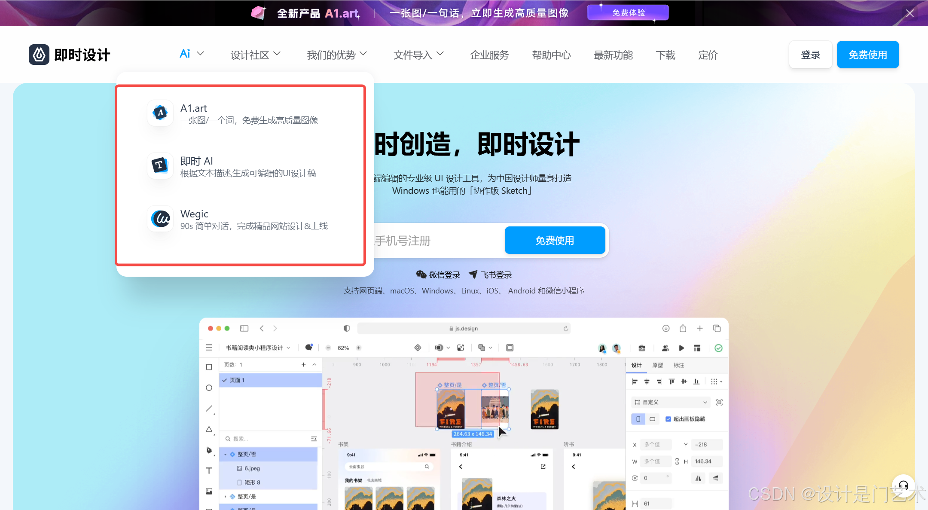Expand the 我们的优势 dropdown
Viewport: 928px width, 510px height.
click(336, 55)
